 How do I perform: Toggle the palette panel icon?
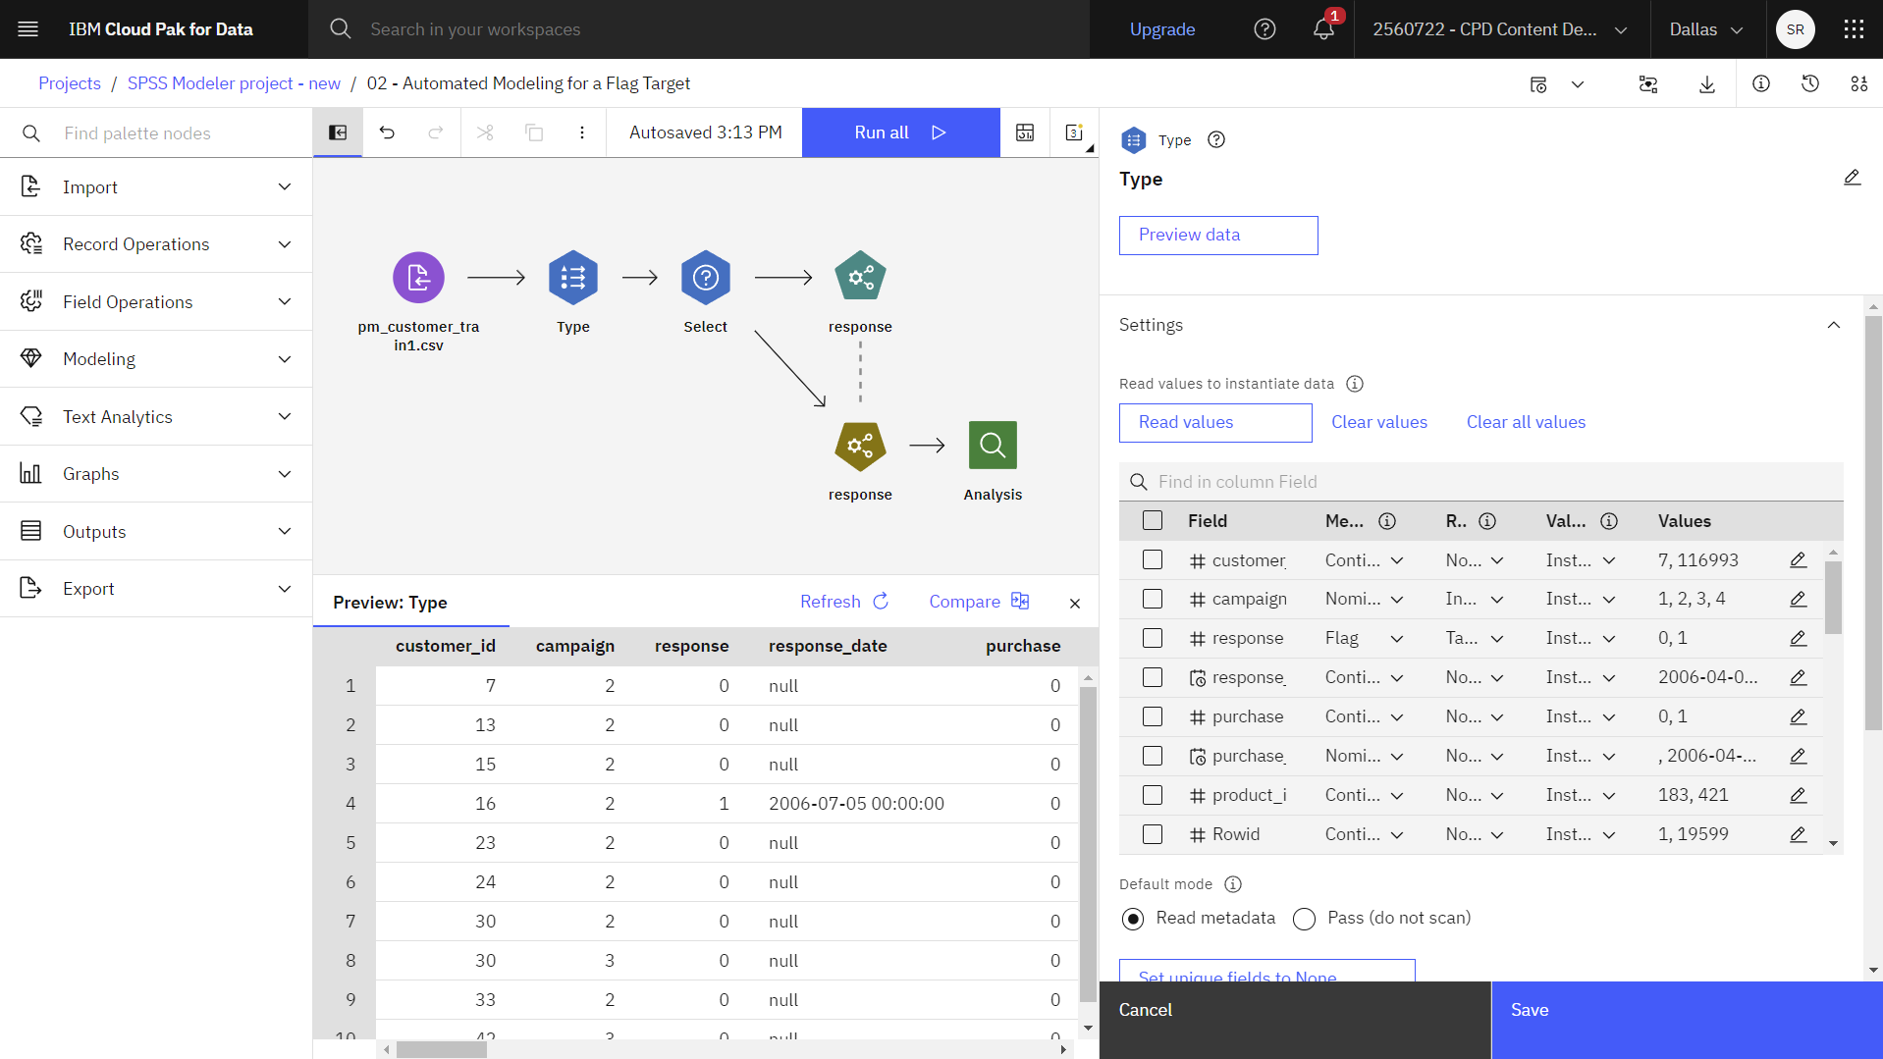click(x=338, y=132)
